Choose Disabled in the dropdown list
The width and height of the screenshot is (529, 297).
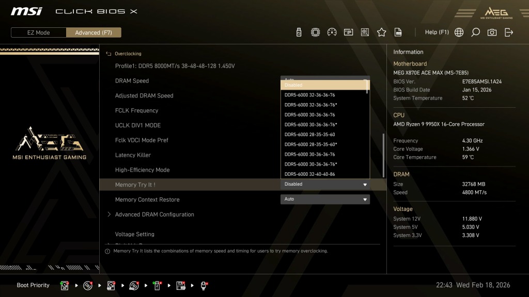tap(323, 85)
